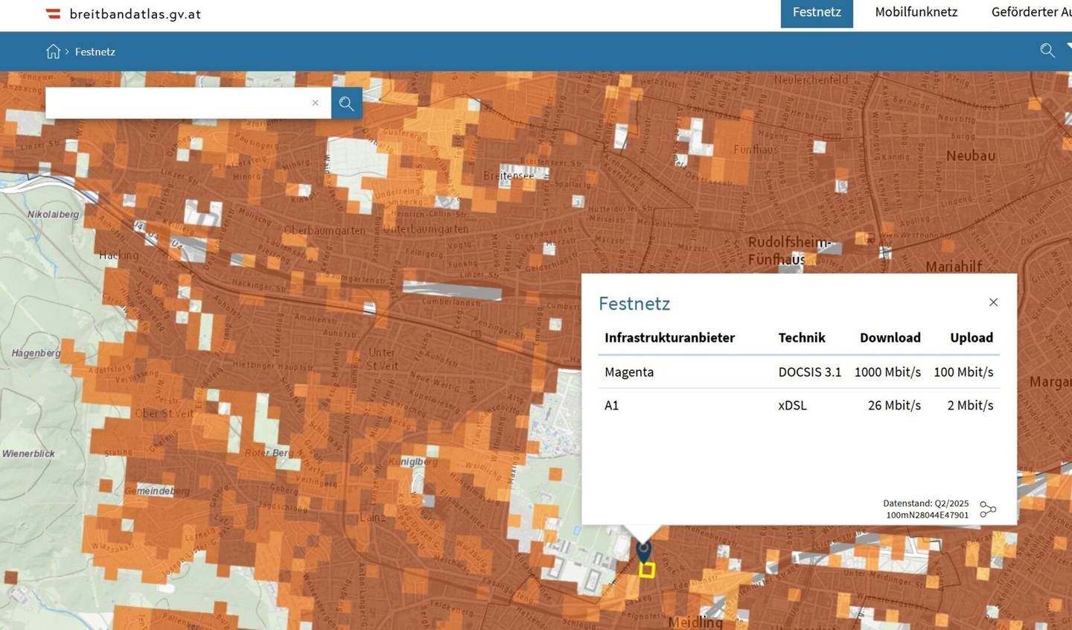Click the 2 Mbit/s upload value
The image size is (1072, 630).
(x=971, y=405)
